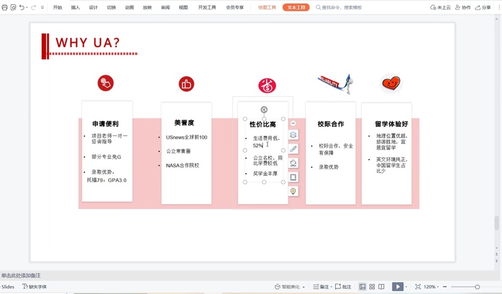This screenshot has height=294, width=502.
Task: Click the lightbulb smart suggestion icon
Action: coord(293,192)
